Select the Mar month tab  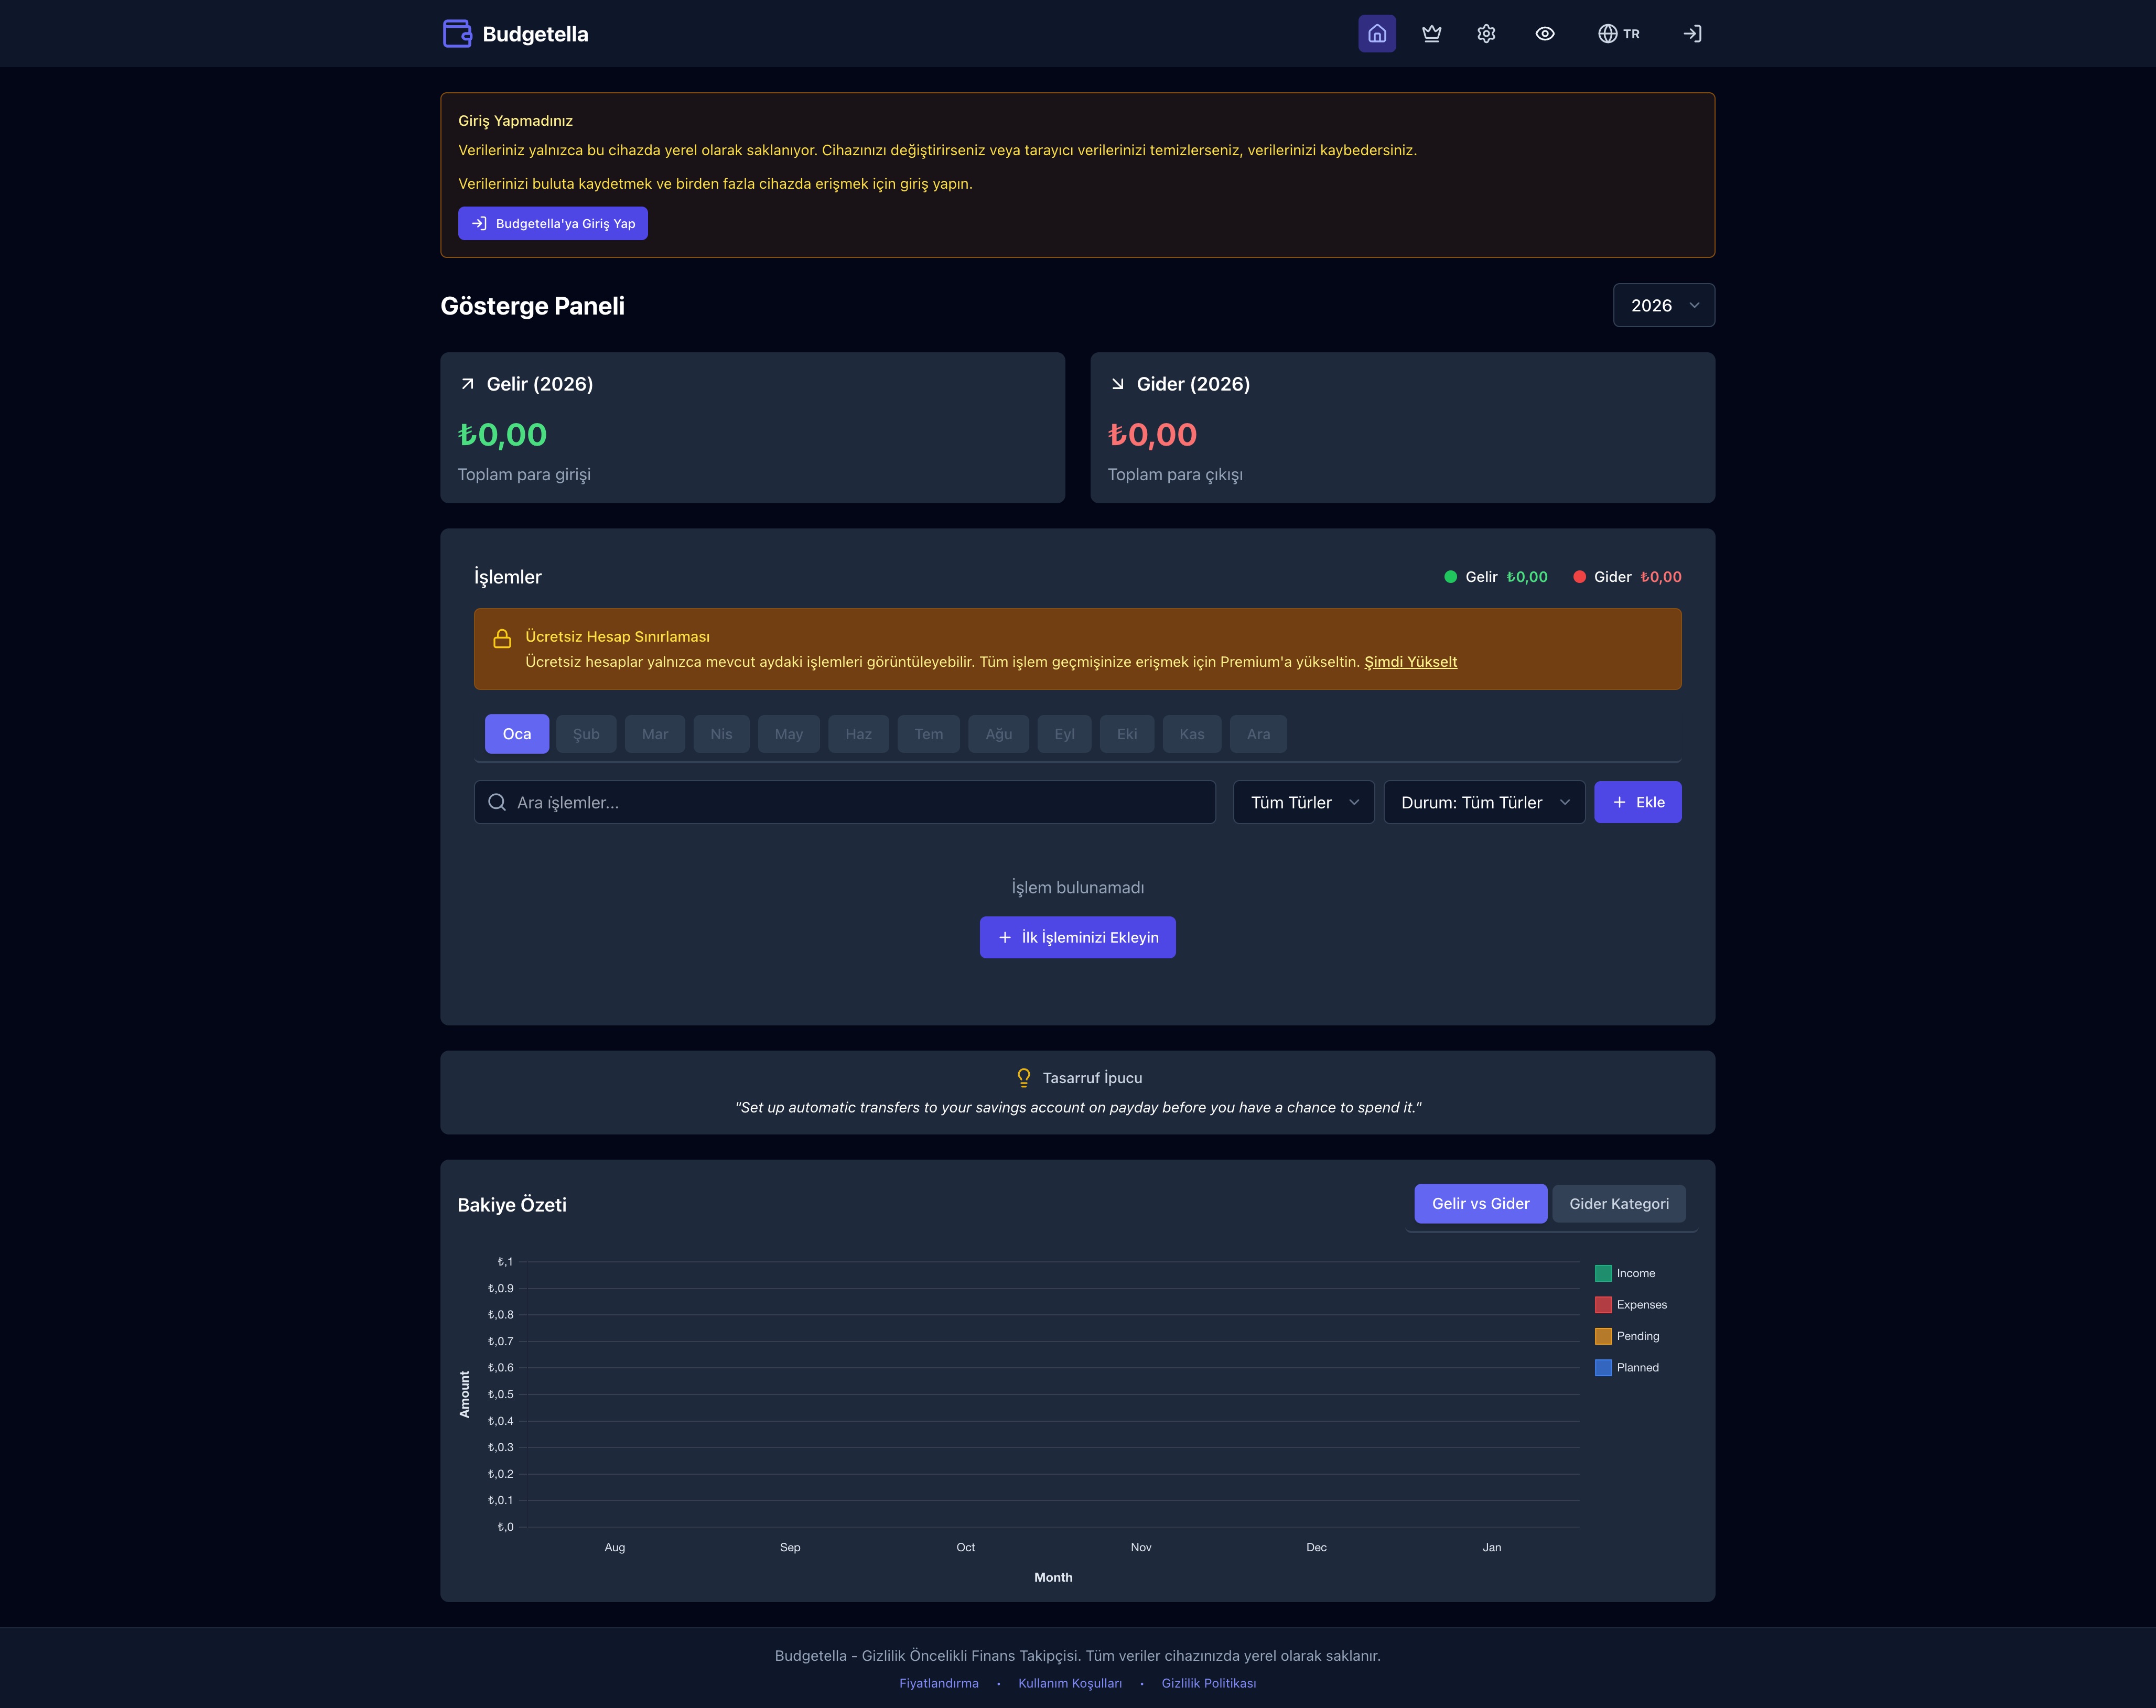(655, 734)
